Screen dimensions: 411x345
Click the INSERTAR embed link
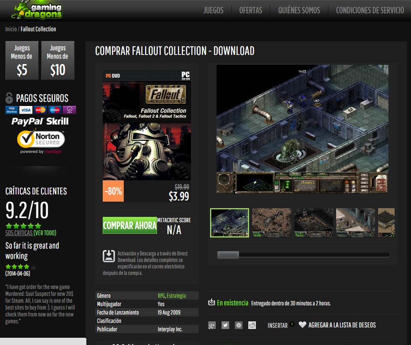coord(278,326)
